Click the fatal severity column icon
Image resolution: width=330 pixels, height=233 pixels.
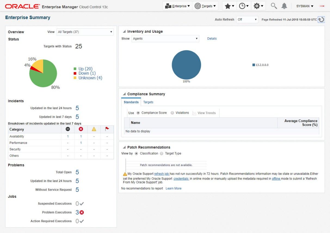pos(68,129)
